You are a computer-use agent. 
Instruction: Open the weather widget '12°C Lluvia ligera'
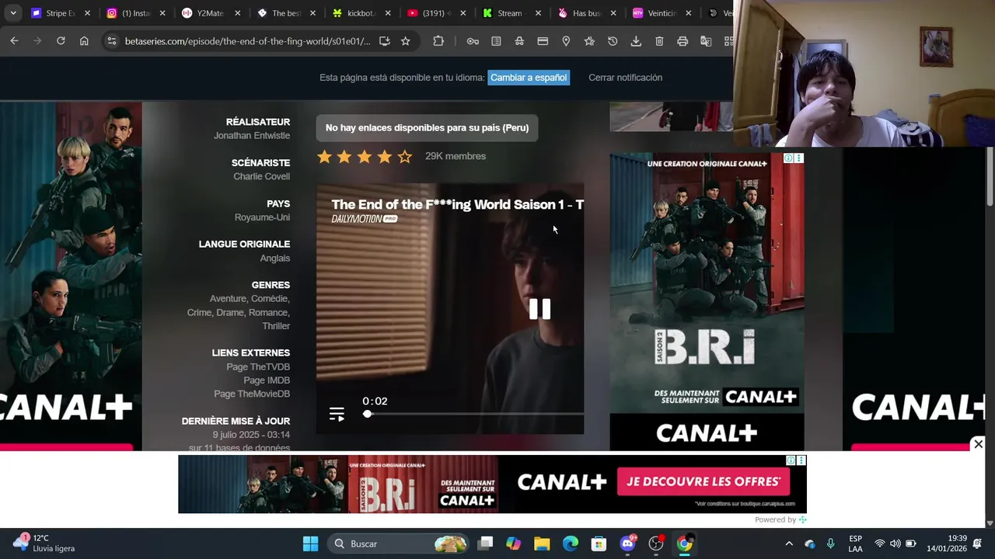tap(44, 543)
